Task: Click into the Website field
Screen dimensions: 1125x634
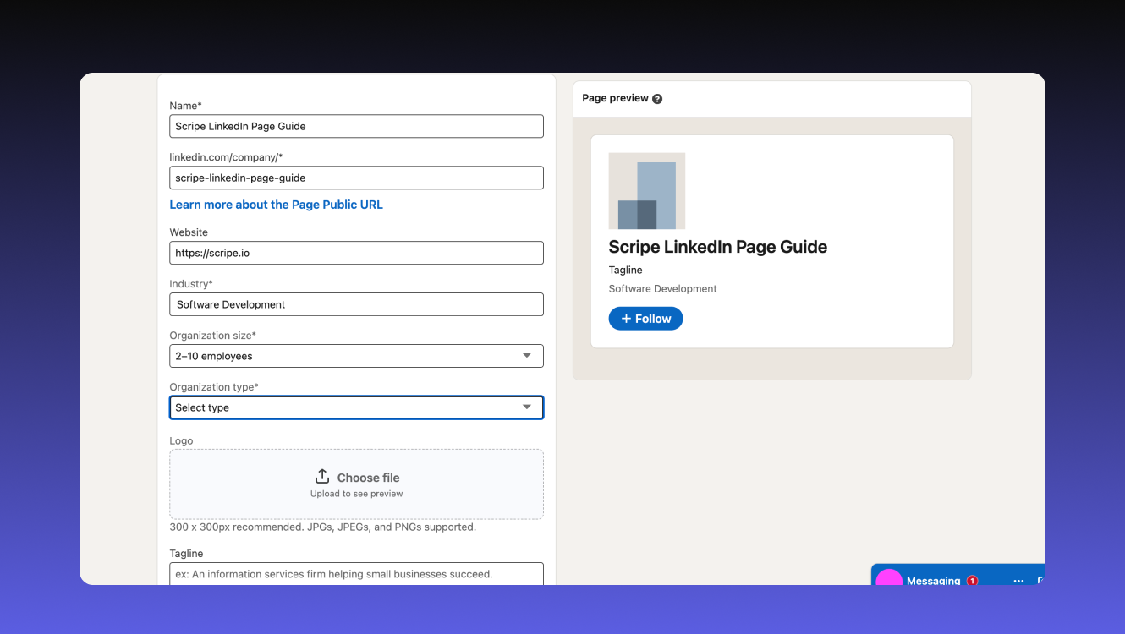Action: coord(356,253)
